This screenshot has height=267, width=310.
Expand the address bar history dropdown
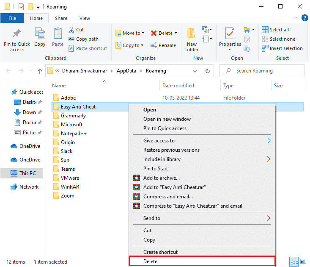[195, 71]
